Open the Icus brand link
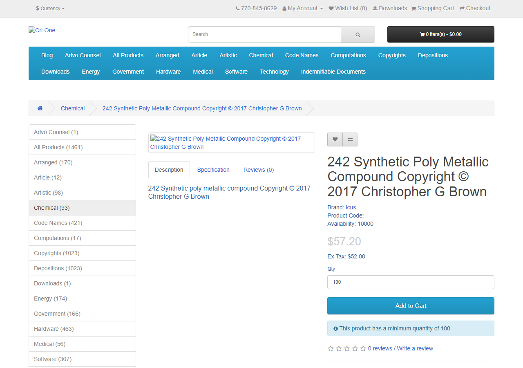Screen dimensions: 523x368 pos(351,207)
